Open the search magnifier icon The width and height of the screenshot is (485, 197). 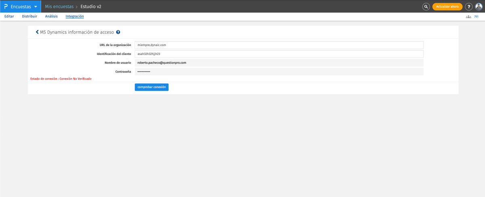(426, 6)
